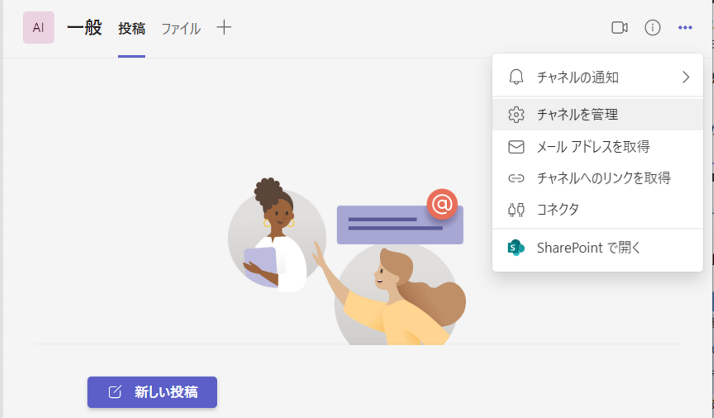Viewport: 714px width, 418px height.
Task: Click the pink AI team avatar
Action: [39, 28]
